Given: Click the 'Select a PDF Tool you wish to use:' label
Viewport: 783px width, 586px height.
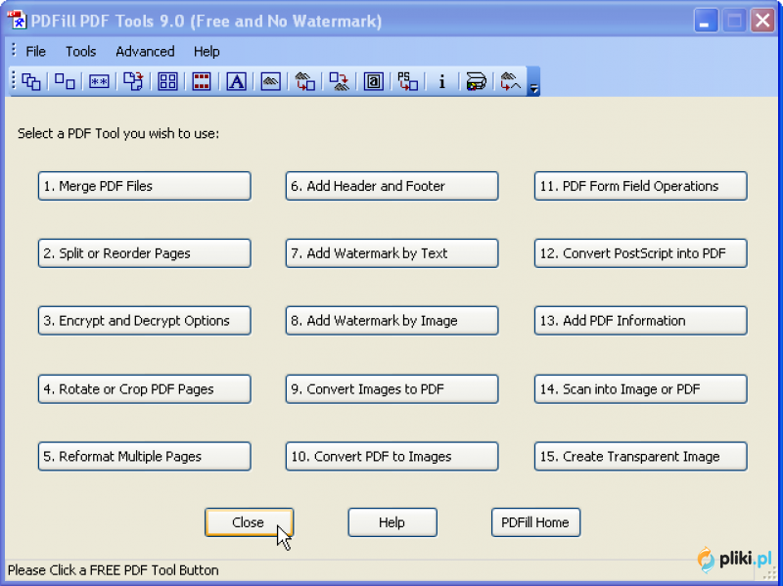Looking at the screenshot, I should coord(118,133).
